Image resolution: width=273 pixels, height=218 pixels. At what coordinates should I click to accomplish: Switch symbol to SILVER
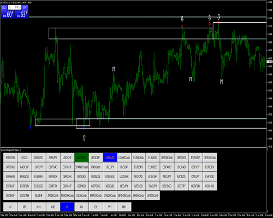pyautogui.click(x=39, y=196)
